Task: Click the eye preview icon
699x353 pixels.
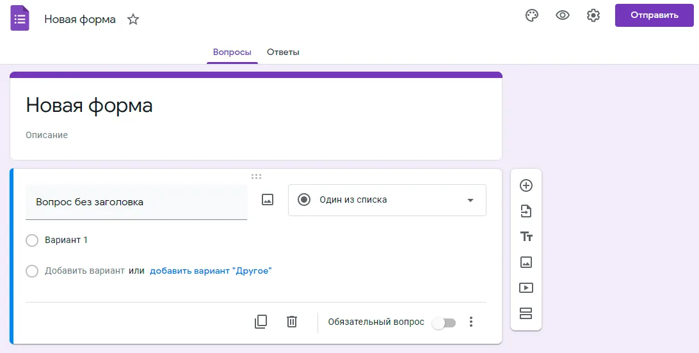Action: click(x=563, y=15)
